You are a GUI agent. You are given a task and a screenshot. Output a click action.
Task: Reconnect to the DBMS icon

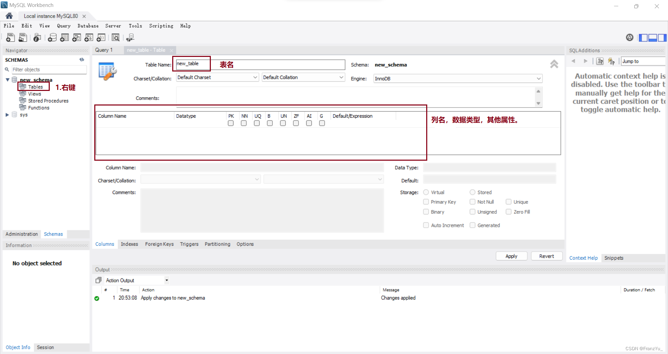pos(130,37)
